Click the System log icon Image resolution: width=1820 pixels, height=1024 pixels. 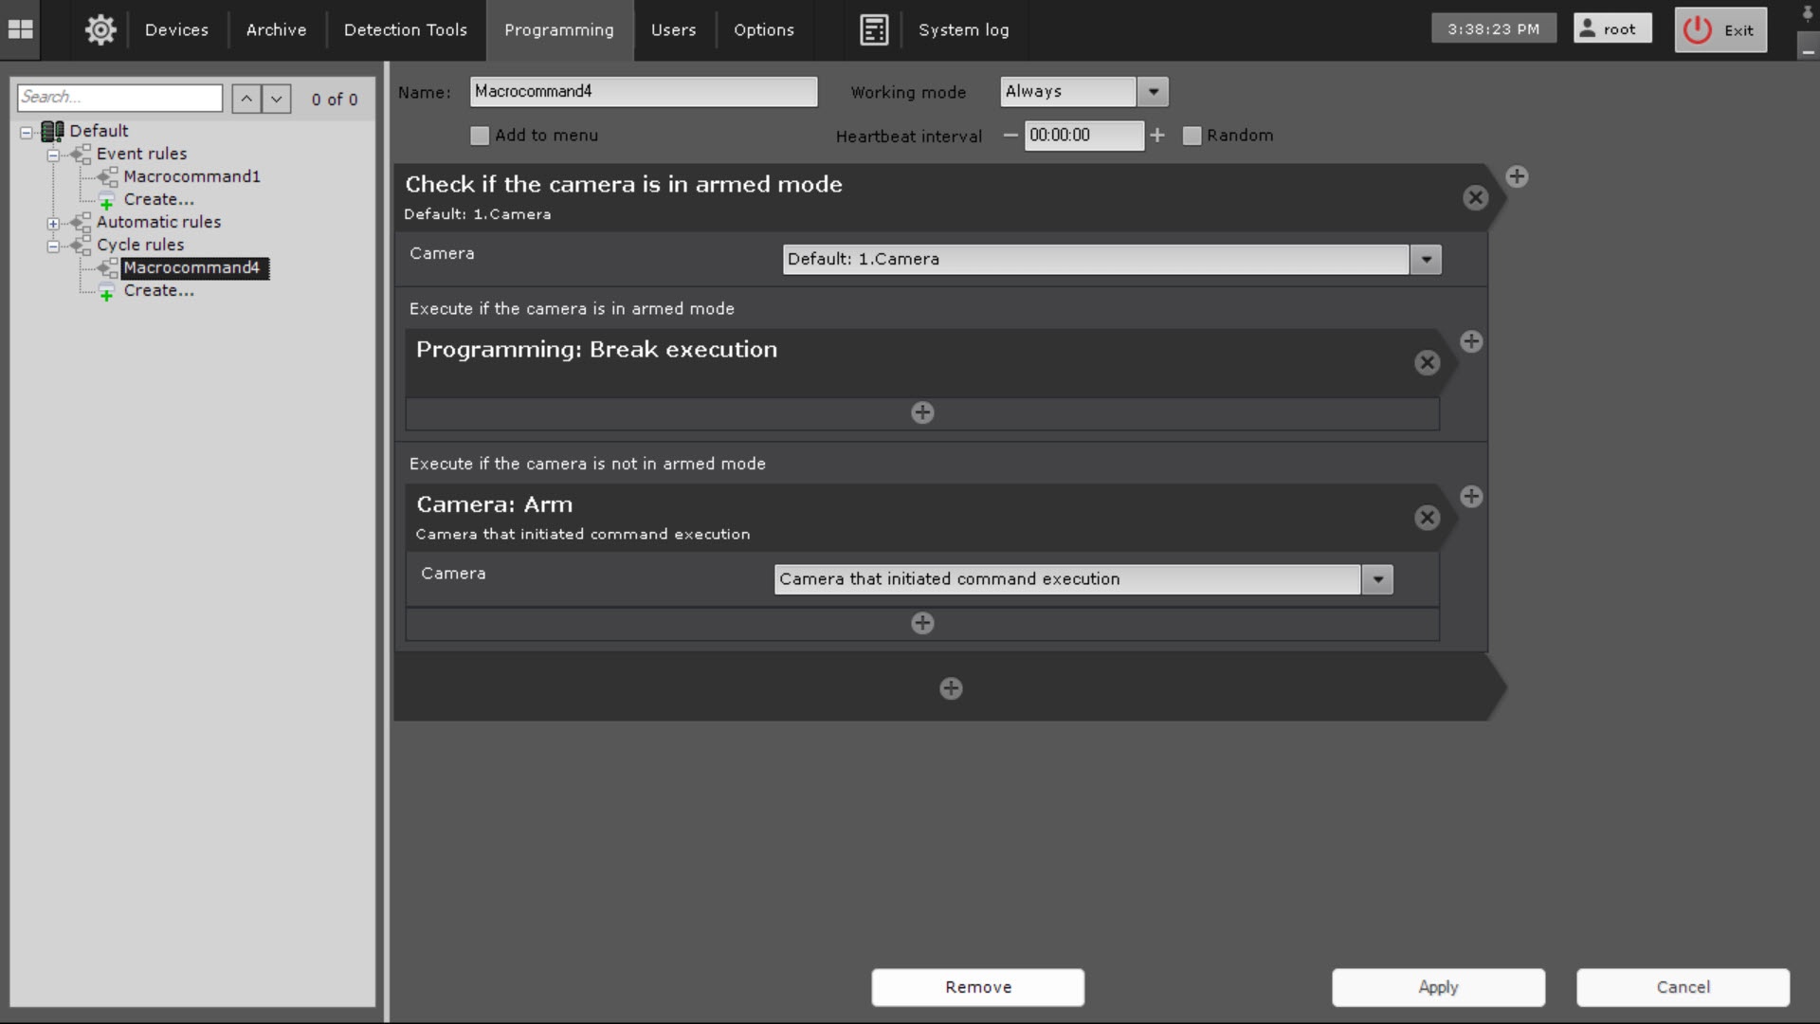[874, 29]
